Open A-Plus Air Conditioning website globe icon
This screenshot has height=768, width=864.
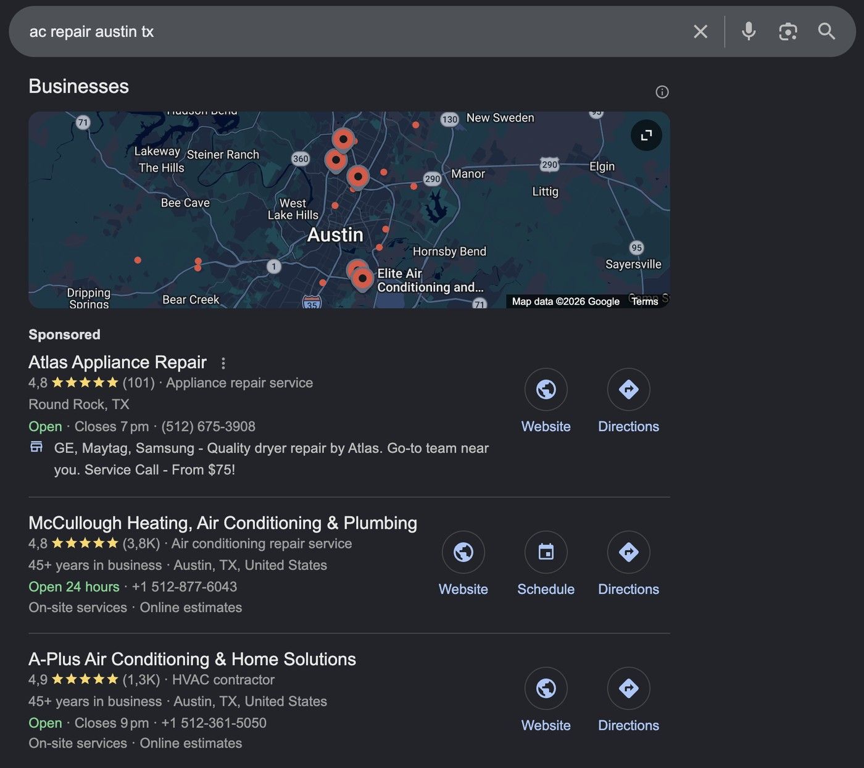pos(546,688)
